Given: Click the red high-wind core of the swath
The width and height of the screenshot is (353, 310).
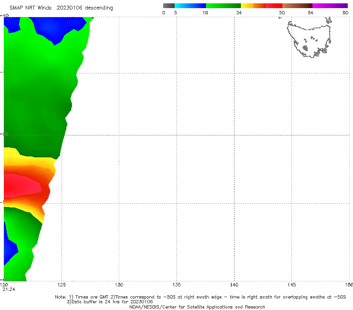Looking at the screenshot, I should 22,186.
